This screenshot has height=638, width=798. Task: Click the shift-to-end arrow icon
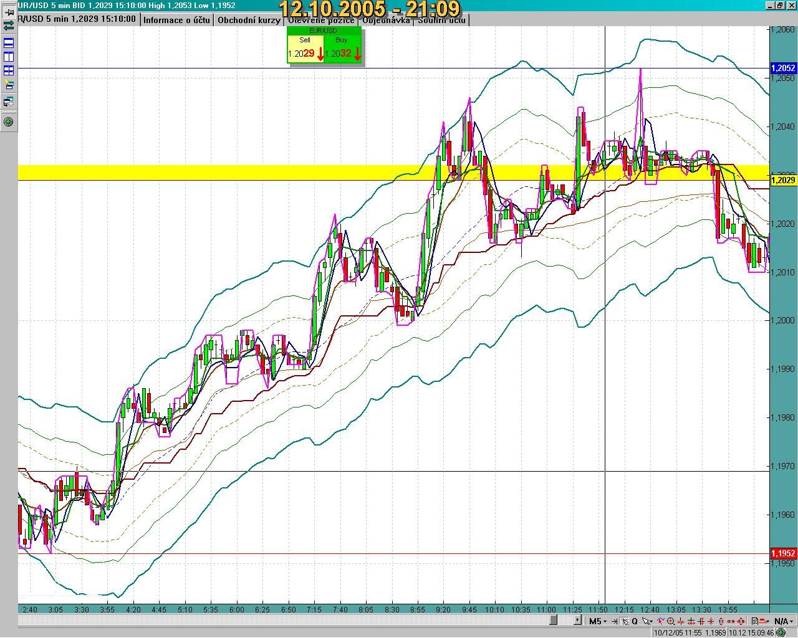[x=614, y=621]
